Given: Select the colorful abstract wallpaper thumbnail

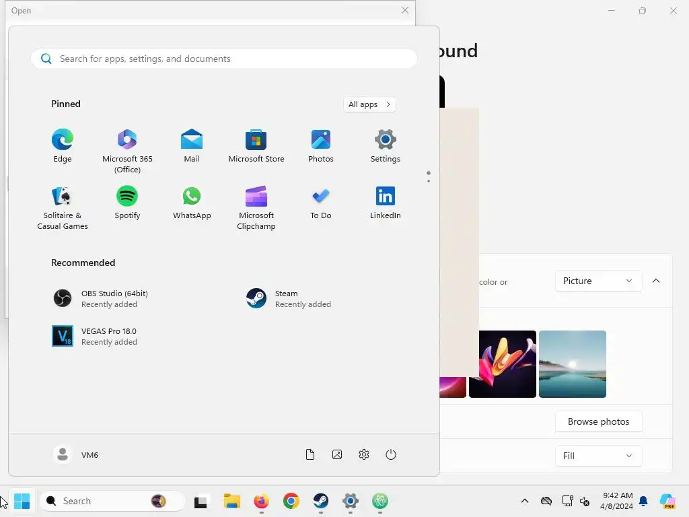Looking at the screenshot, I should (x=502, y=364).
